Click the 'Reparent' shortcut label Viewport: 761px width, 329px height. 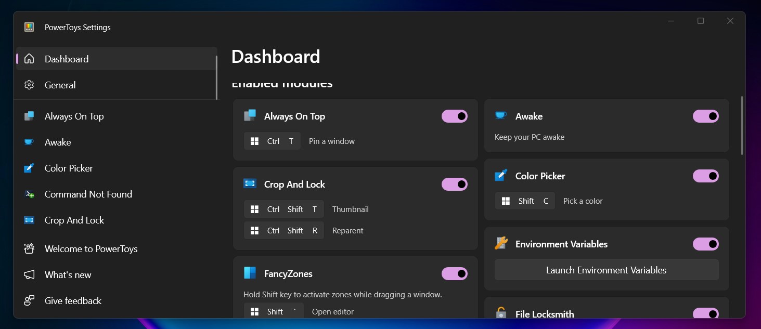click(348, 231)
